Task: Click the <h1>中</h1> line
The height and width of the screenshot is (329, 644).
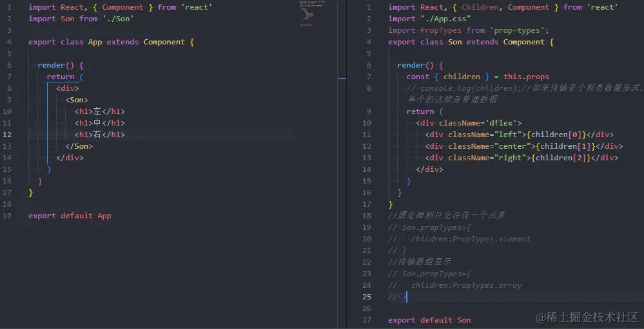Action: (100, 123)
